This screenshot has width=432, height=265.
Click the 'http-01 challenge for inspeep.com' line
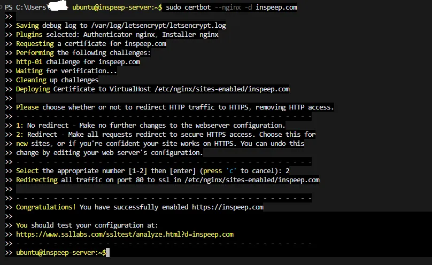[x=78, y=62]
